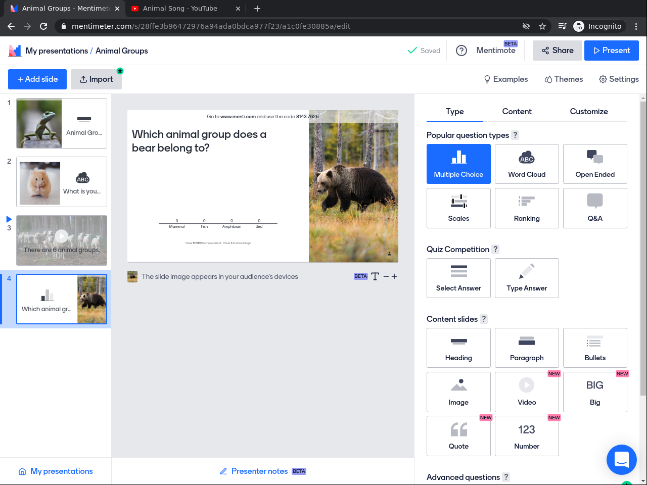The image size is (647, 485).
Task: Select the Big content slide
Action: click(x=595, y=392)
